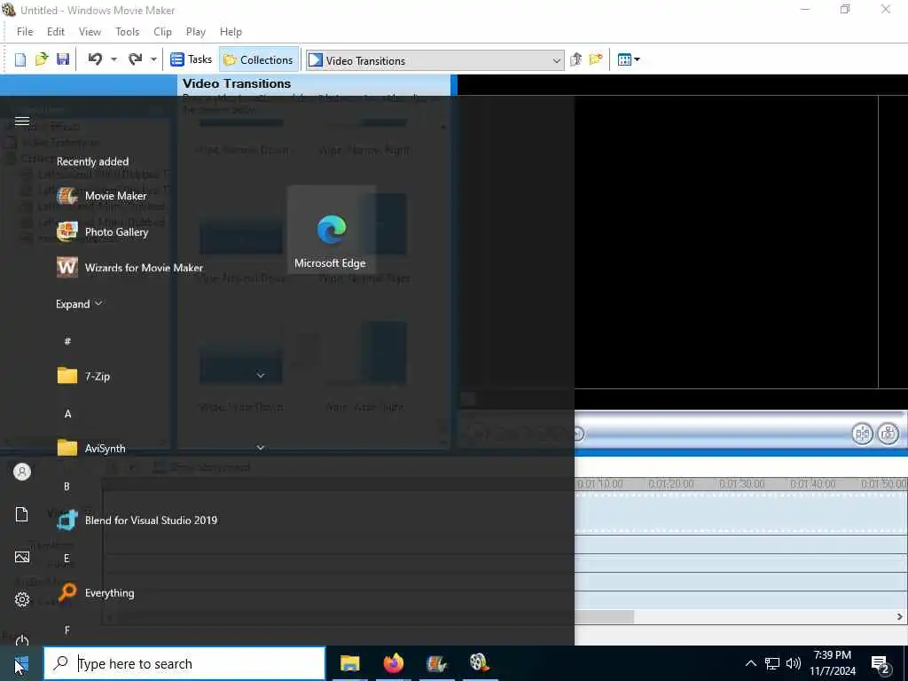Open the Play menu
Screen dimensions: 908x681
pyautogui.click(x=196, y=32)
